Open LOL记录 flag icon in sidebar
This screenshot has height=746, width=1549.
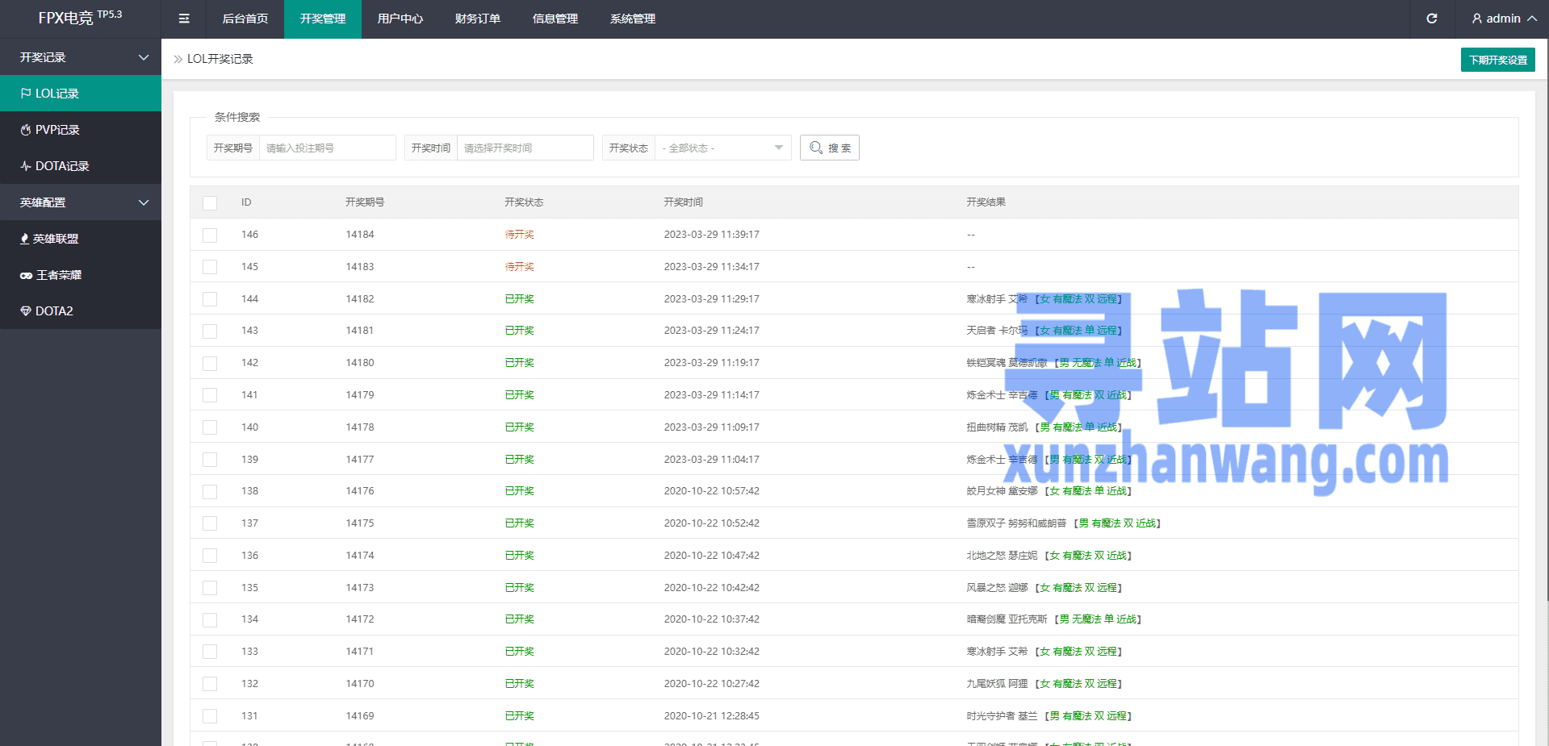point(26,94)
